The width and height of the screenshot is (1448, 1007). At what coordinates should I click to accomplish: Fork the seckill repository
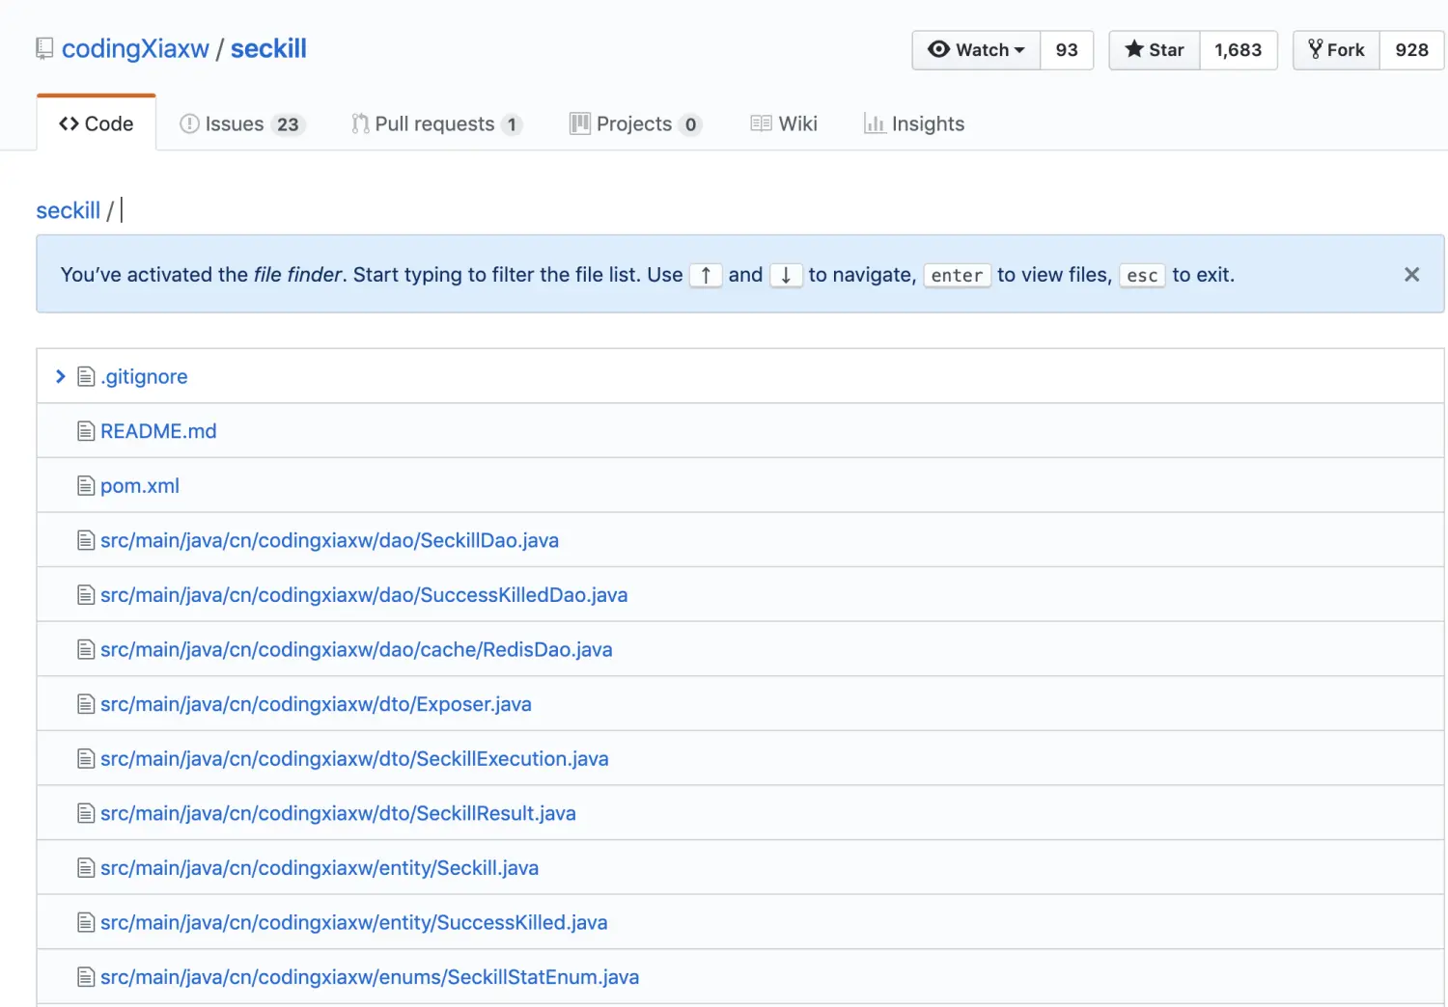[1336, 50]
